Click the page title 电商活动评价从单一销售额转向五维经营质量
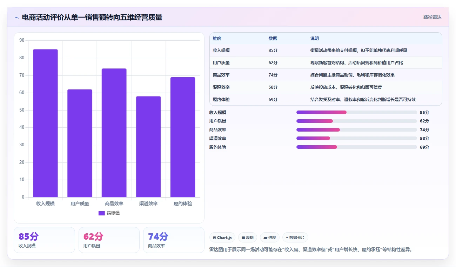This screenshot has height=267, width=456. point(92,17)
